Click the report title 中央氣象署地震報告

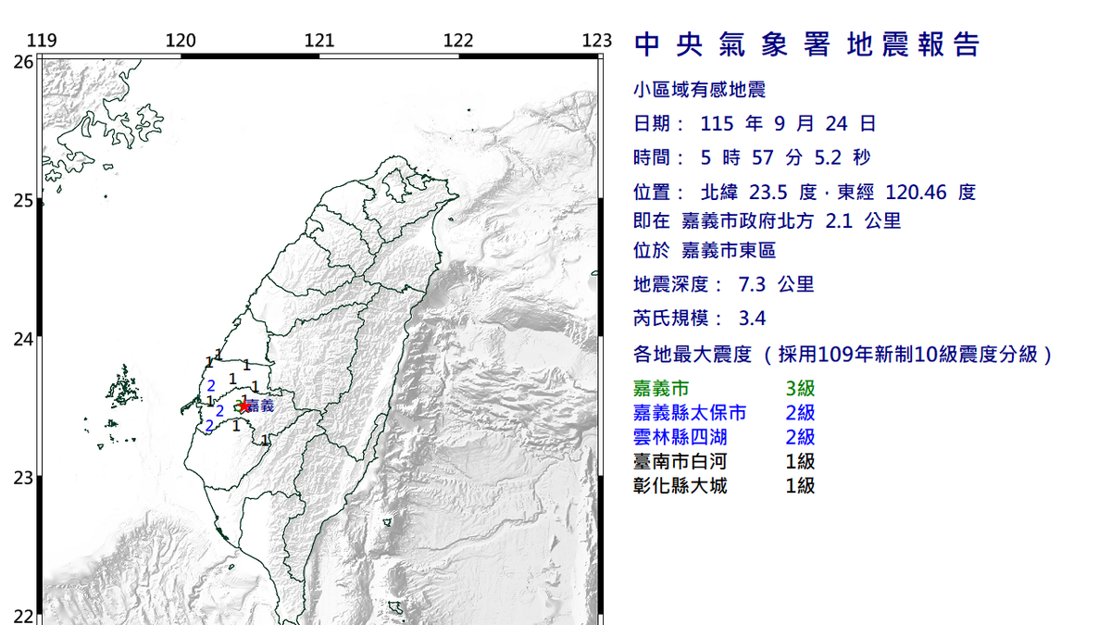coord(807,44)
